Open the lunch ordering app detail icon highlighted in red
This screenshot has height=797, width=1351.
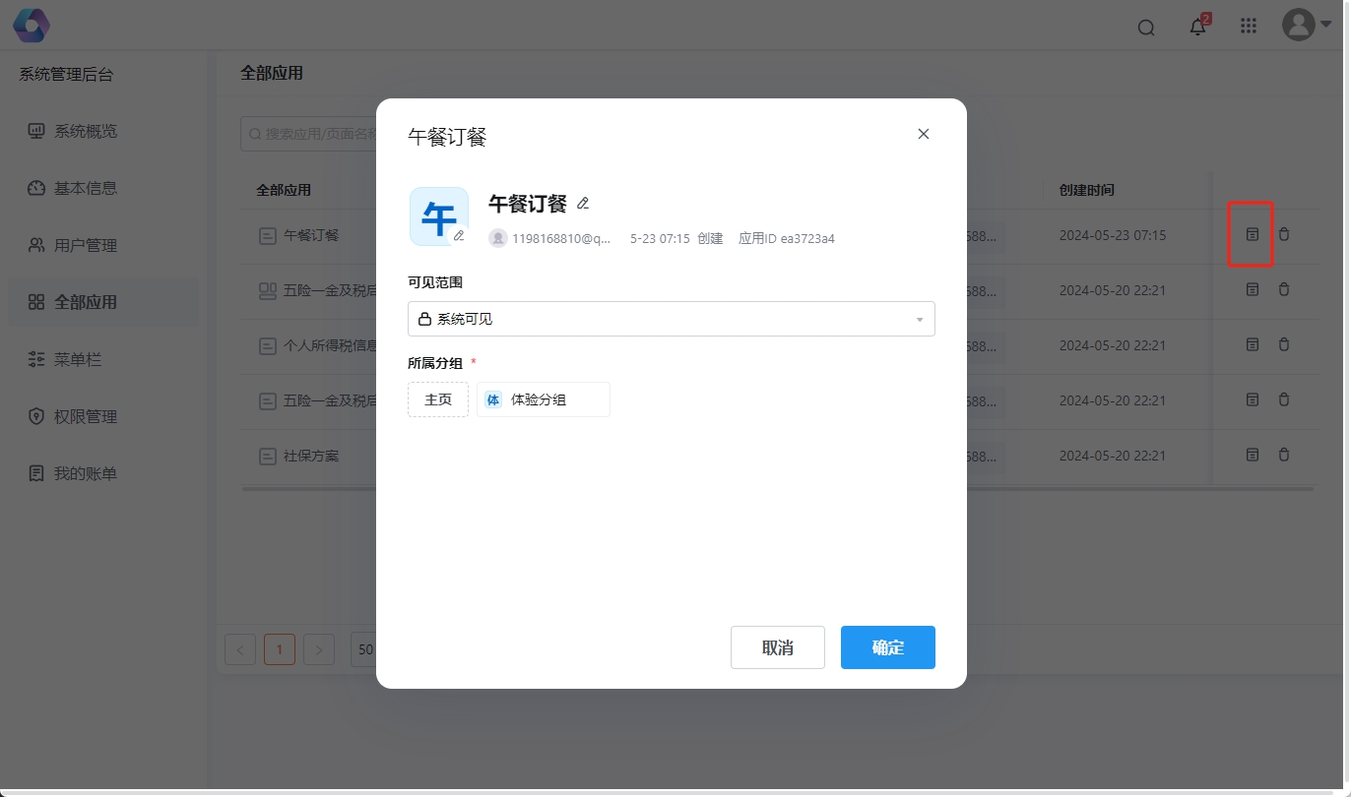1252,235
